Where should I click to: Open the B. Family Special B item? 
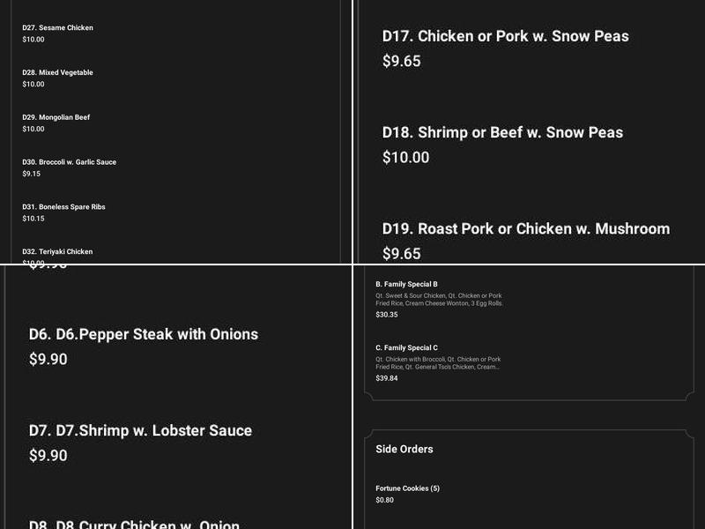click(407, 284)
